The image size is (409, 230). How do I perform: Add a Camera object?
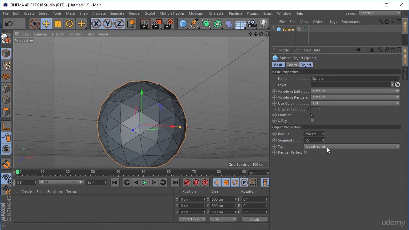(252, 24)
